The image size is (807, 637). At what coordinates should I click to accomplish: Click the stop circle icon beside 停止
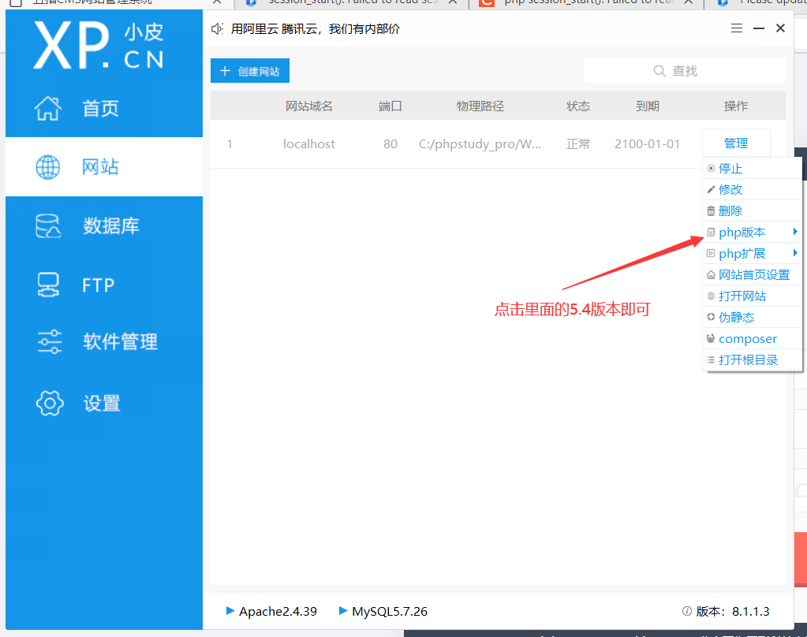point(711,168)
